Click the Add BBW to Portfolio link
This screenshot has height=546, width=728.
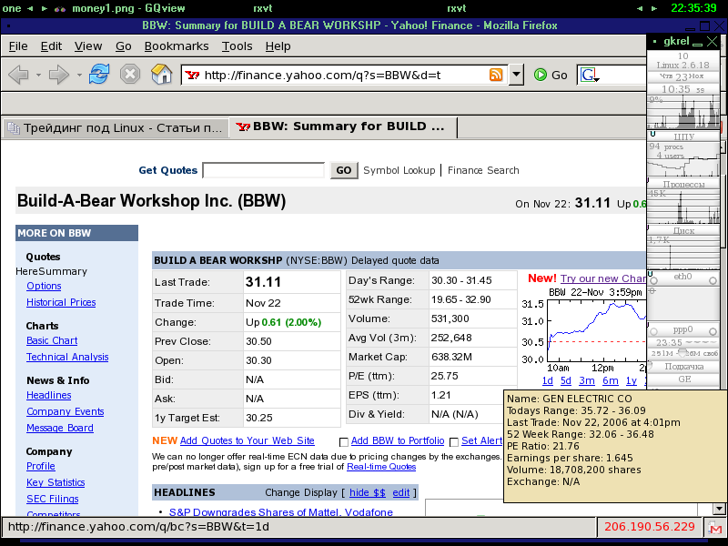coord(398,440)
